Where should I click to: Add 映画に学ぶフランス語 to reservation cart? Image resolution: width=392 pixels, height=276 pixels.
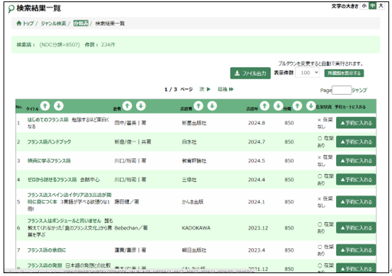click(x=356, y=161)
